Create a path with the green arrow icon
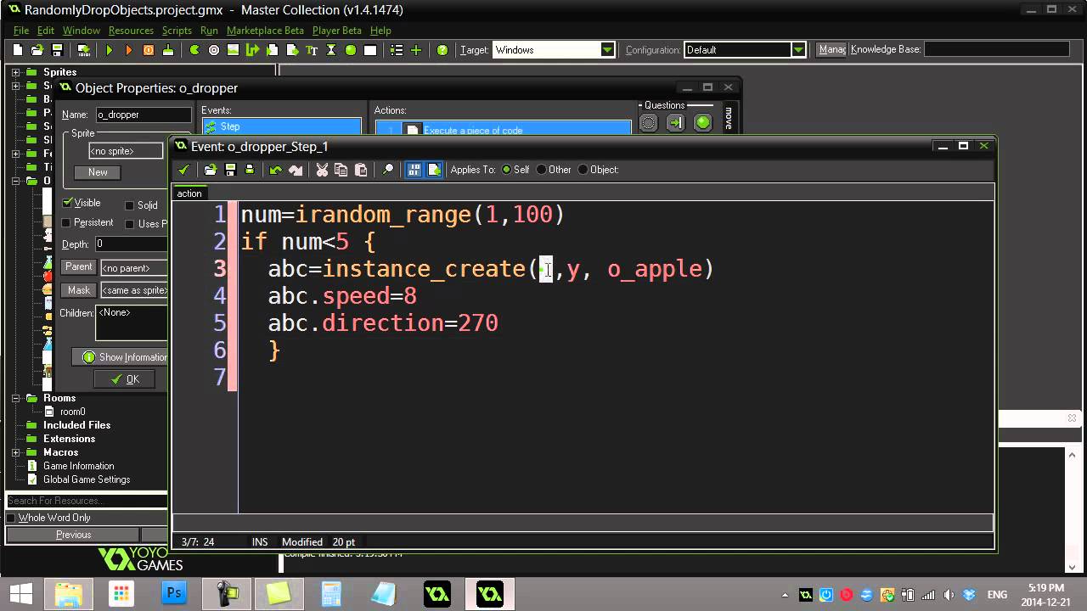Image resolution: width=1087 pixels, height=611 pixels. click(x=252, y=50)
